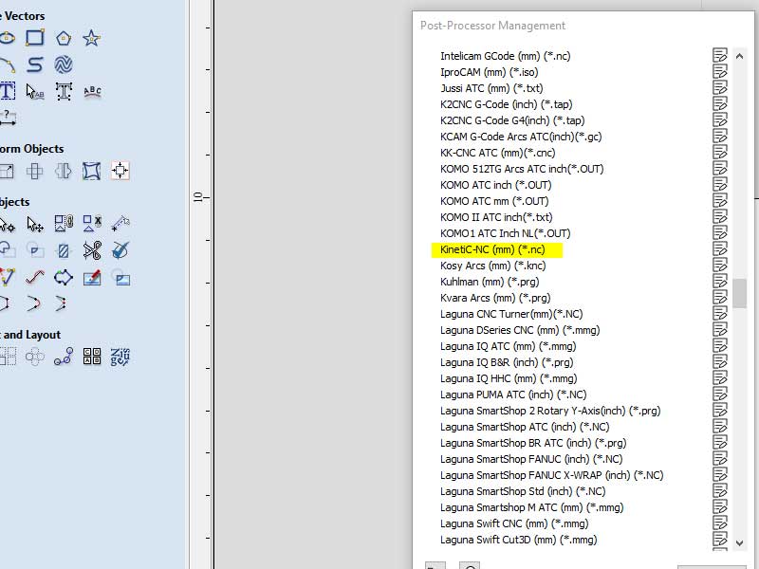This screenshot has width=759, height=569.
Task: Open the Align Objects tool
Action: pos(120,171)
